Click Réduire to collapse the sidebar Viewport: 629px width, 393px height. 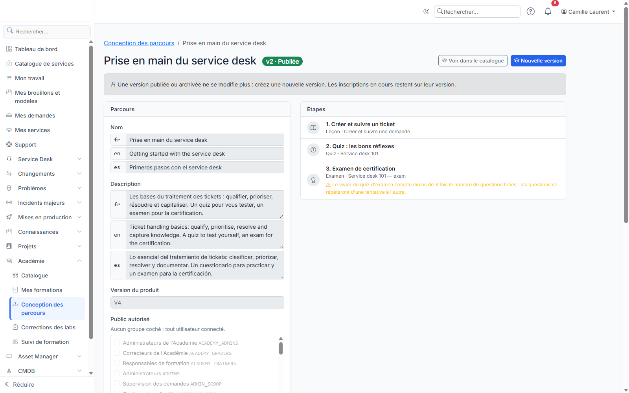[x=20, y=384]
